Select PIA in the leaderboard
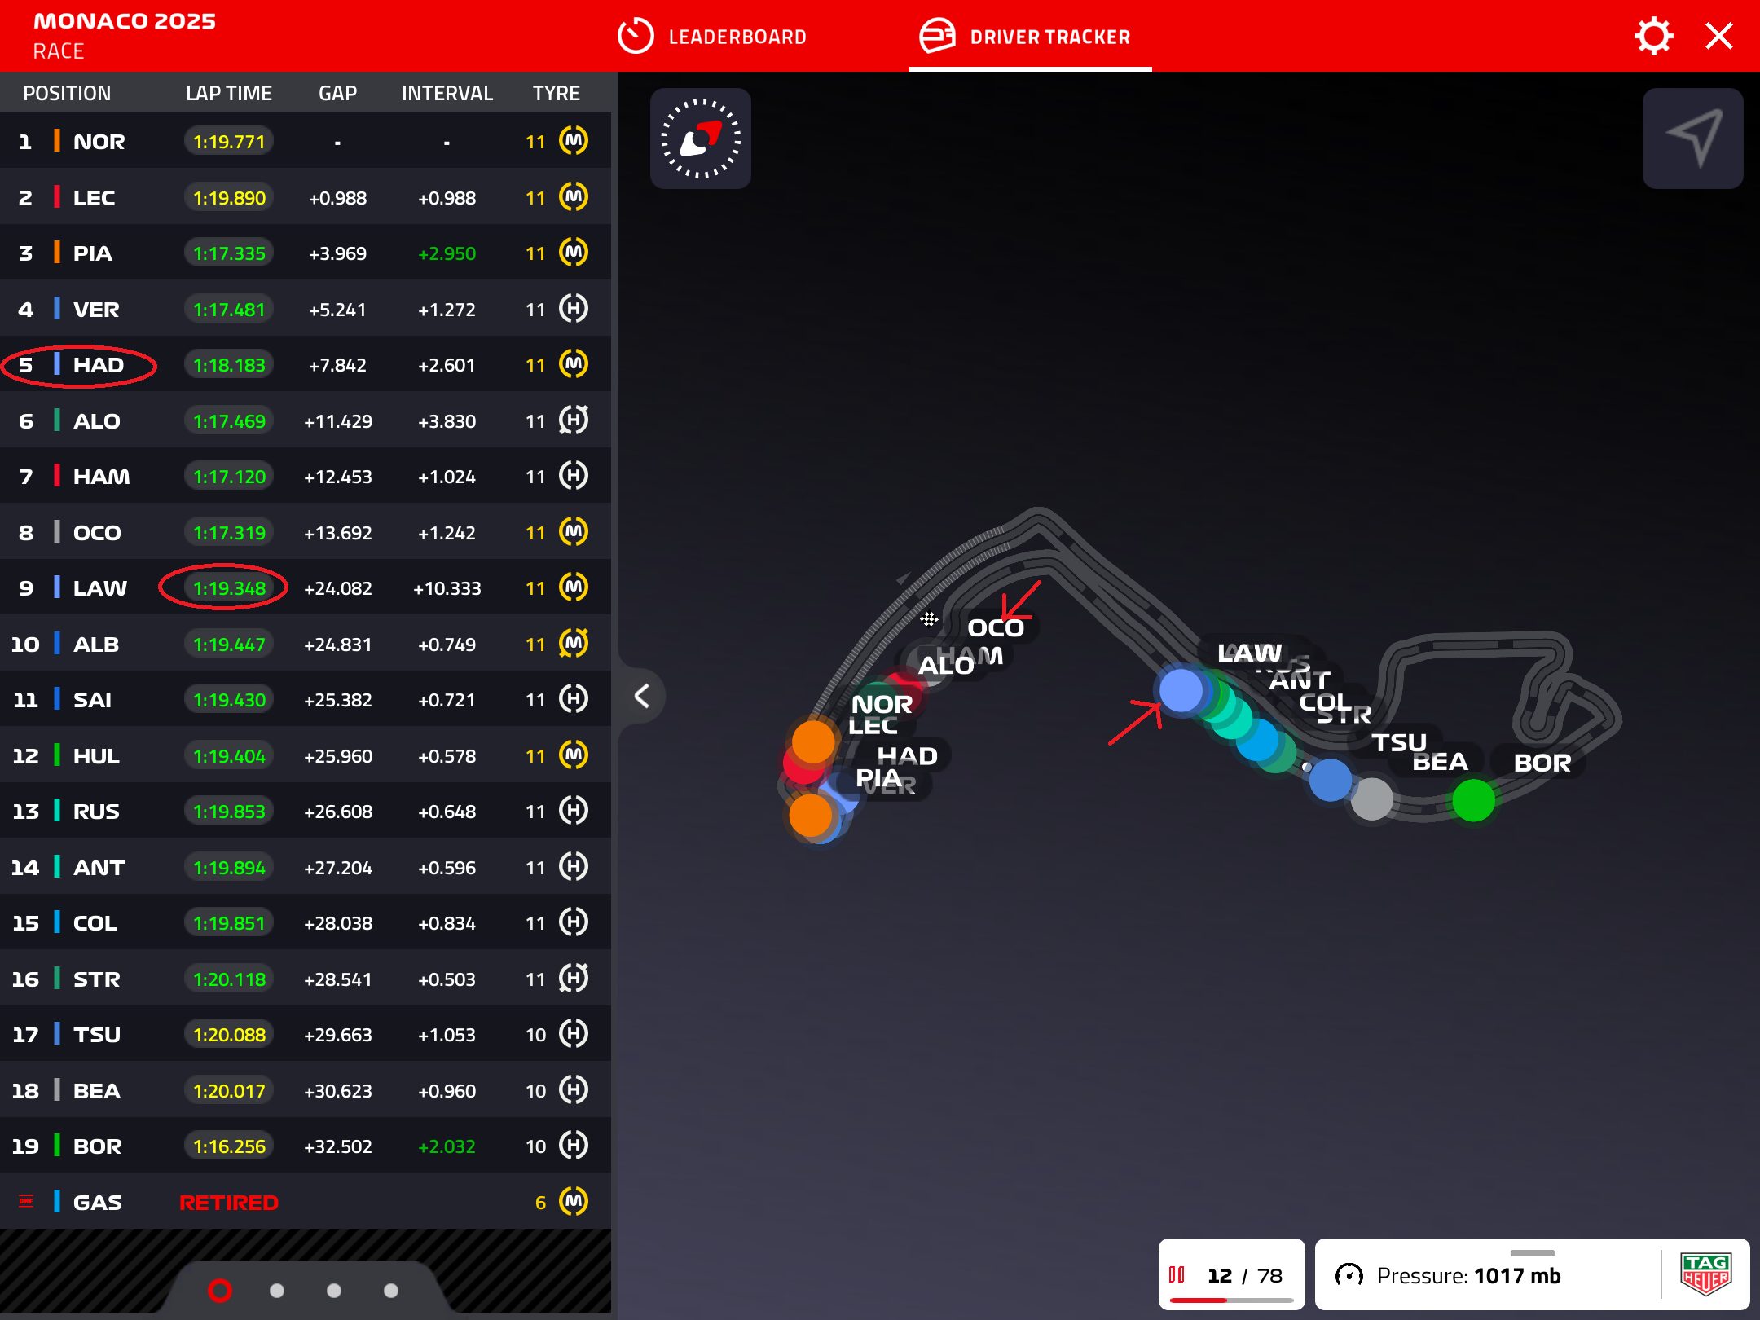 pos(306,253)
